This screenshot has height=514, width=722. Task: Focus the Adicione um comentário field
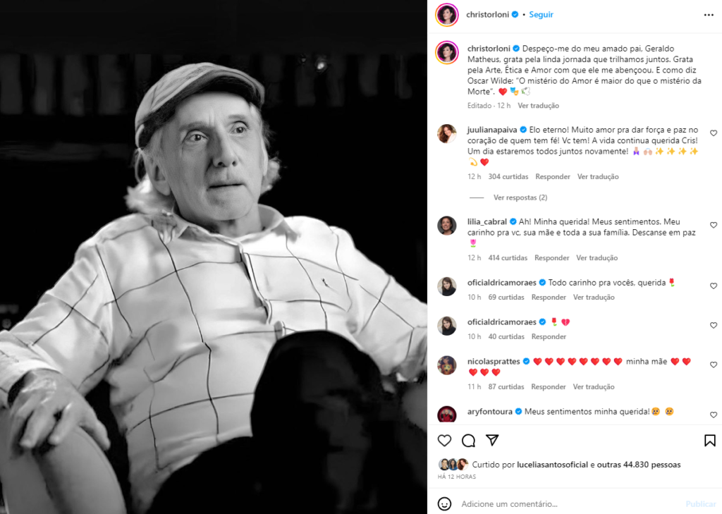click(x=571, y=504)
